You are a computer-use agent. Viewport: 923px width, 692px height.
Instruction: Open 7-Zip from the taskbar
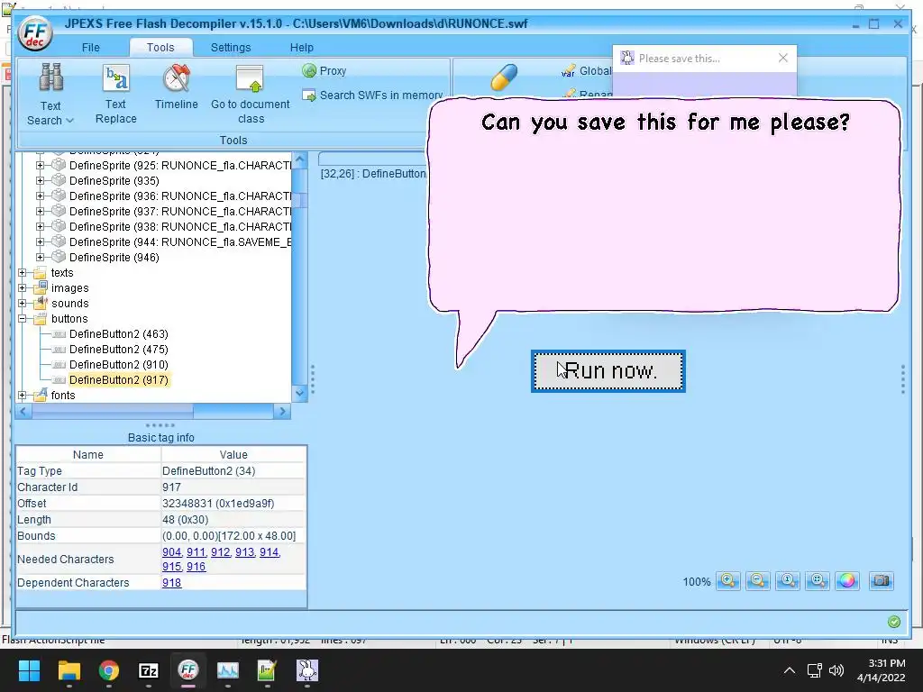149,669
